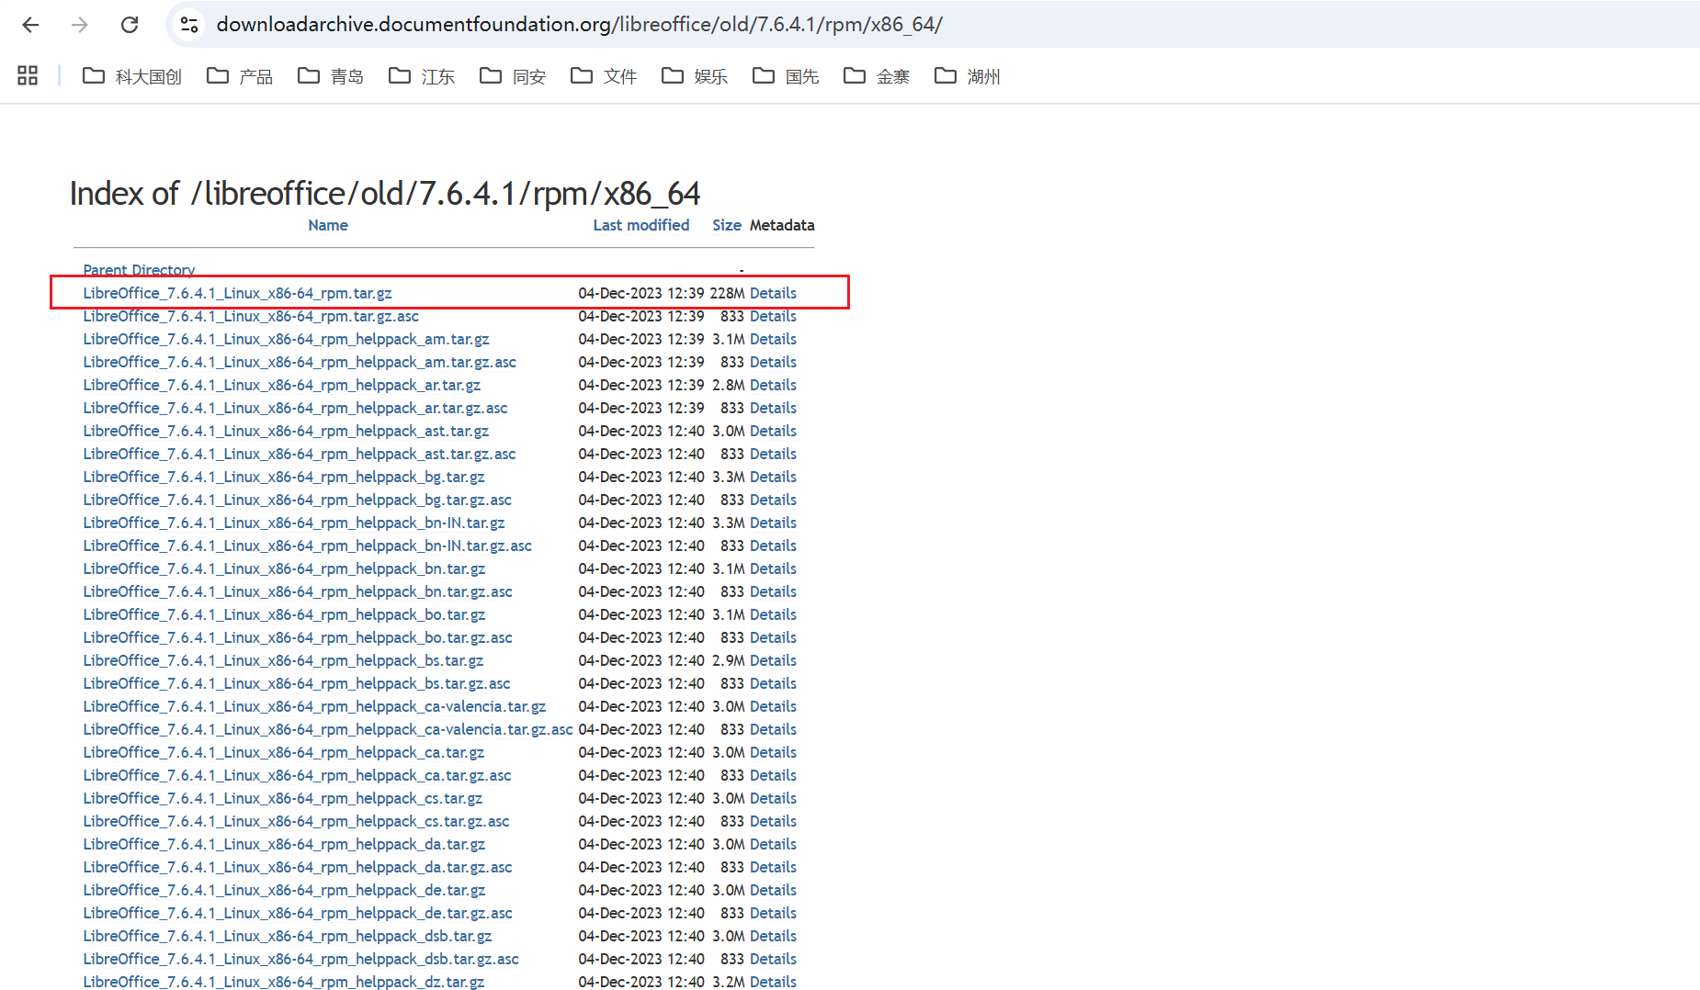Sort listing by Name column
Image resolution: width=1700 pixels, height=990 pixels.
click(328, 225)
